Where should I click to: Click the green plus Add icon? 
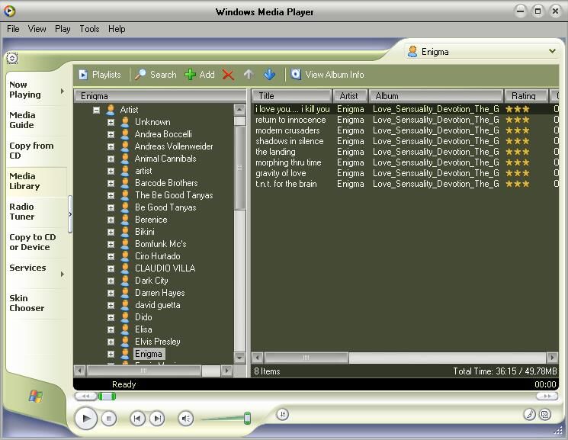191,75
